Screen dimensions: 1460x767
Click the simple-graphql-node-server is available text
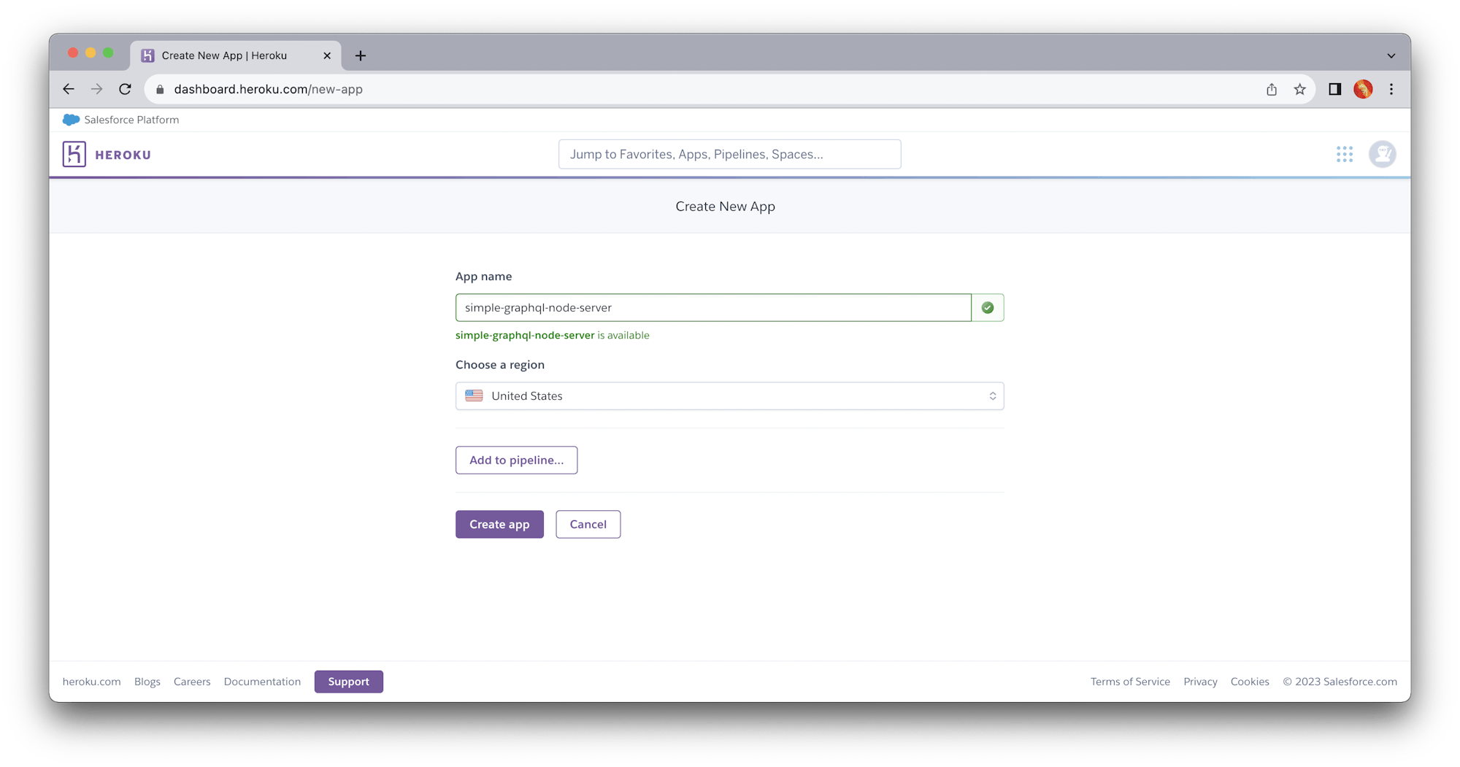point(552,335)
